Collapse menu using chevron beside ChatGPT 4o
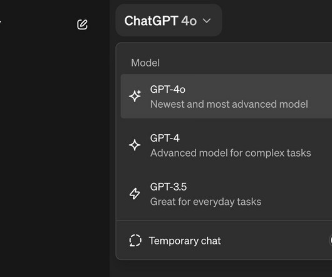Viewport: 332px width, 277px height. pos(207,21)
